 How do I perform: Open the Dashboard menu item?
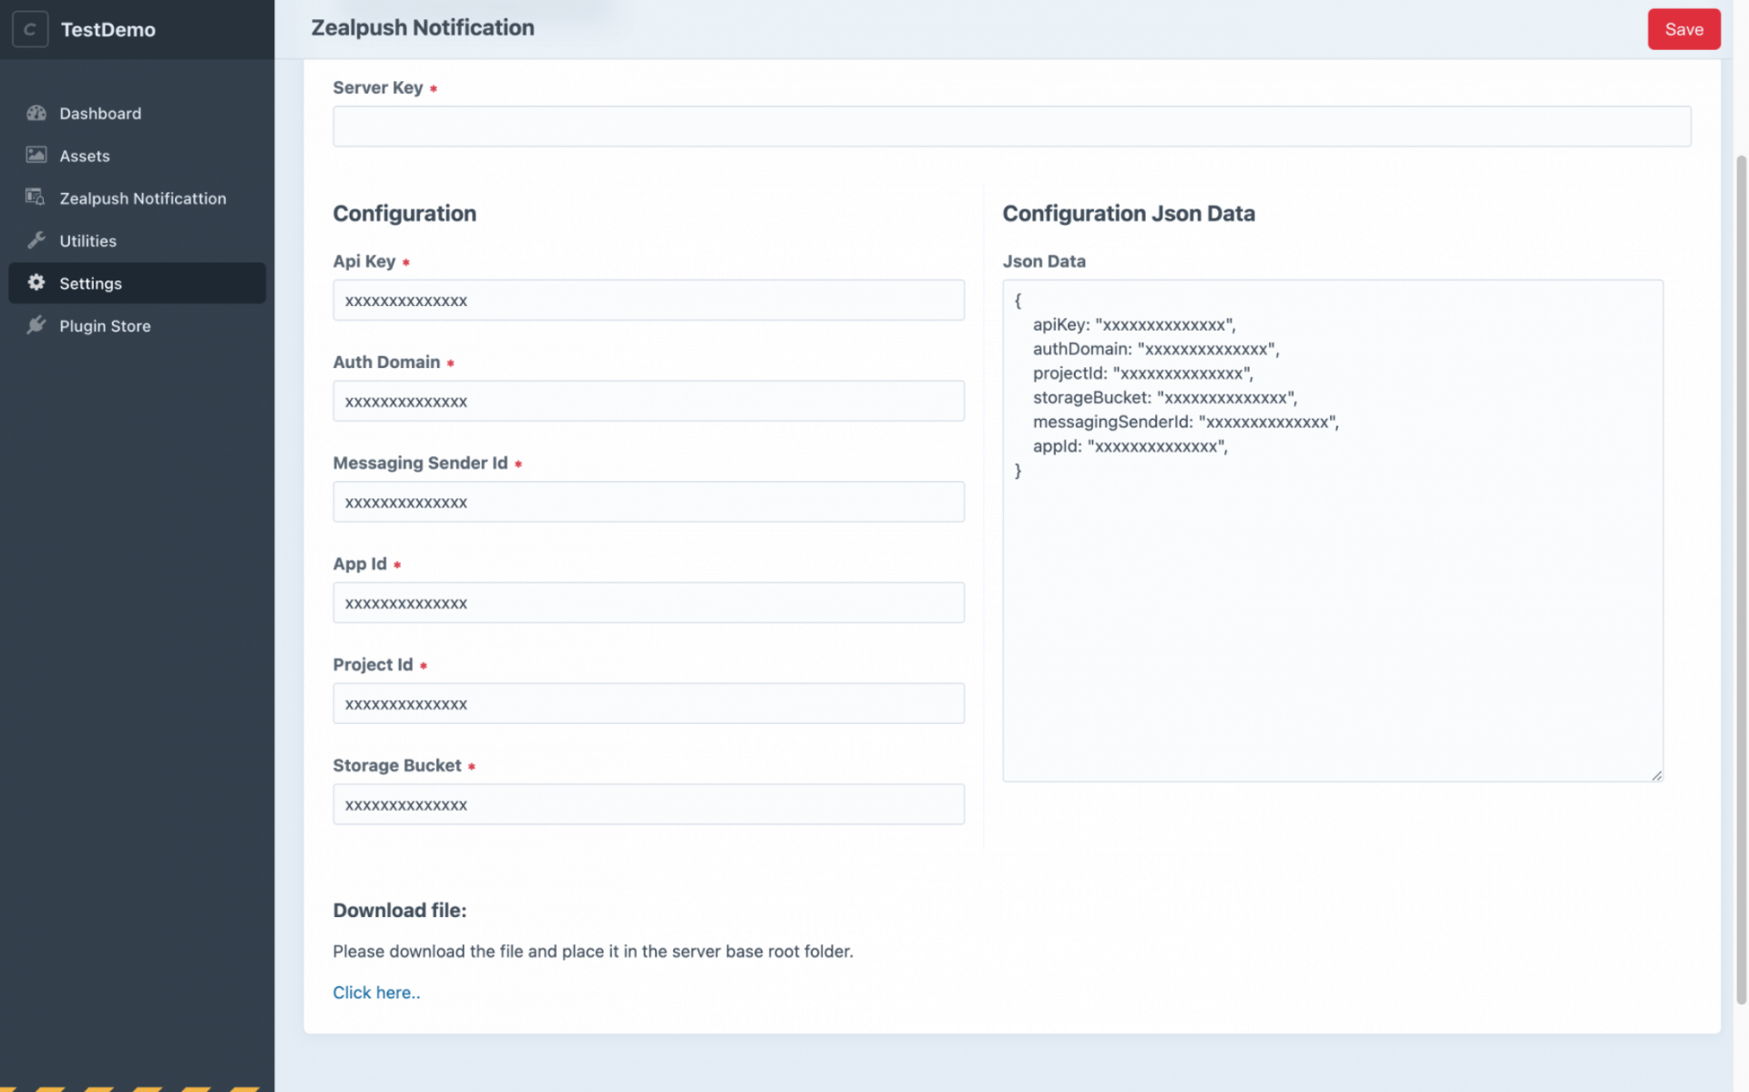click(x=100, y=113)
